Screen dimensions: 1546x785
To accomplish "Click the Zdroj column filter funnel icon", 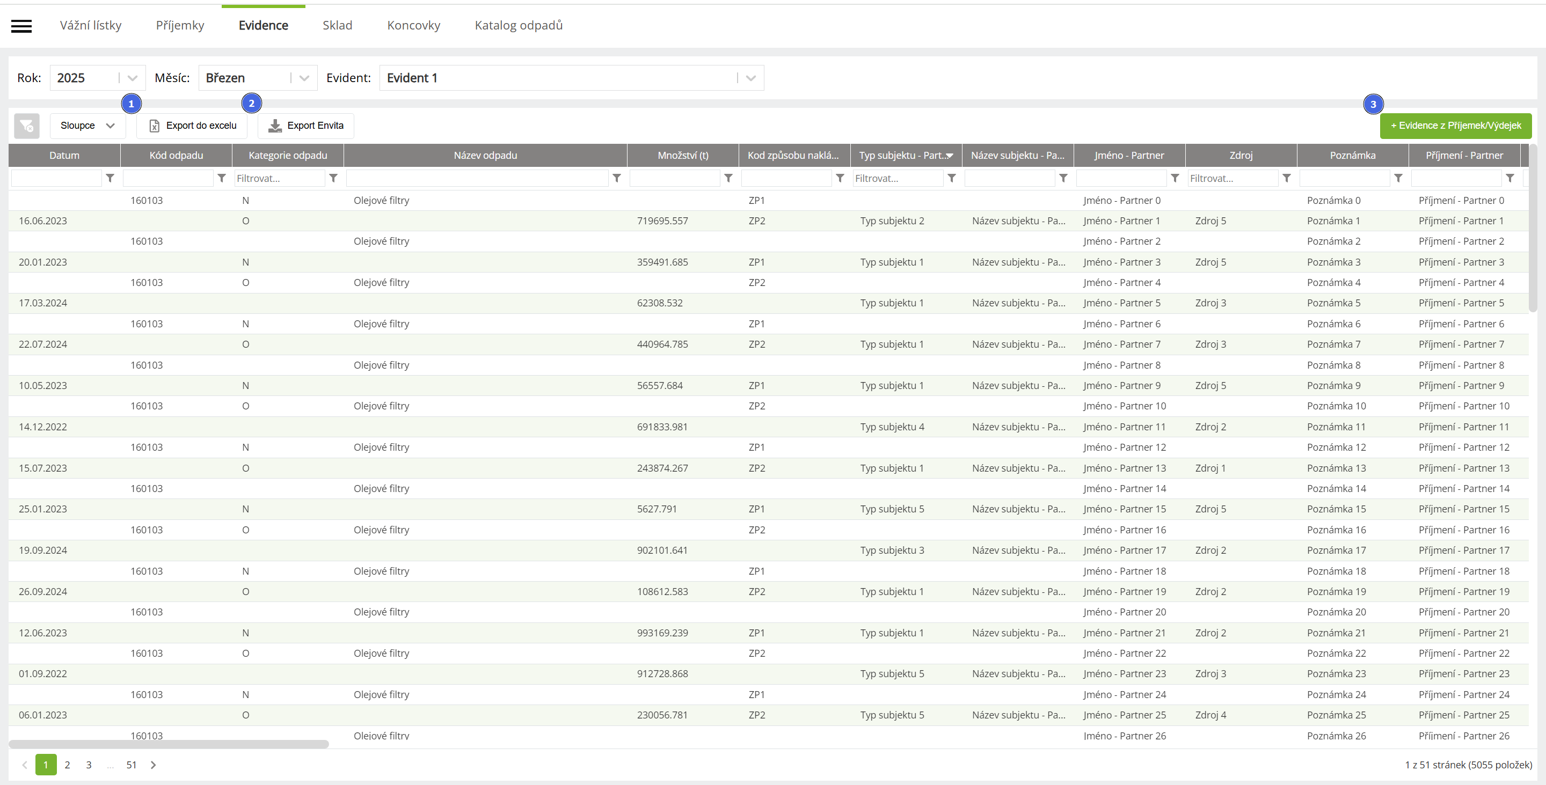I will 1286,178.
